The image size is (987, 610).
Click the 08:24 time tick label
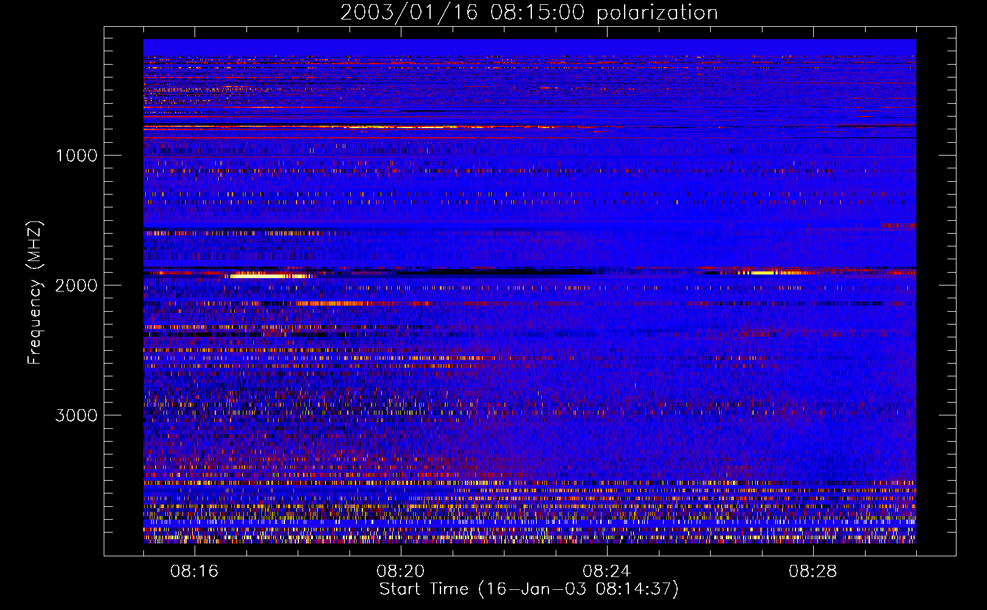tap(607, 572)
